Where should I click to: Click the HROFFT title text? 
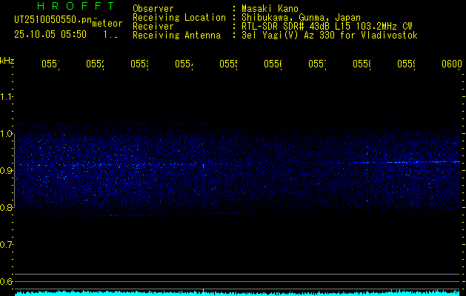tap(76, 6)
